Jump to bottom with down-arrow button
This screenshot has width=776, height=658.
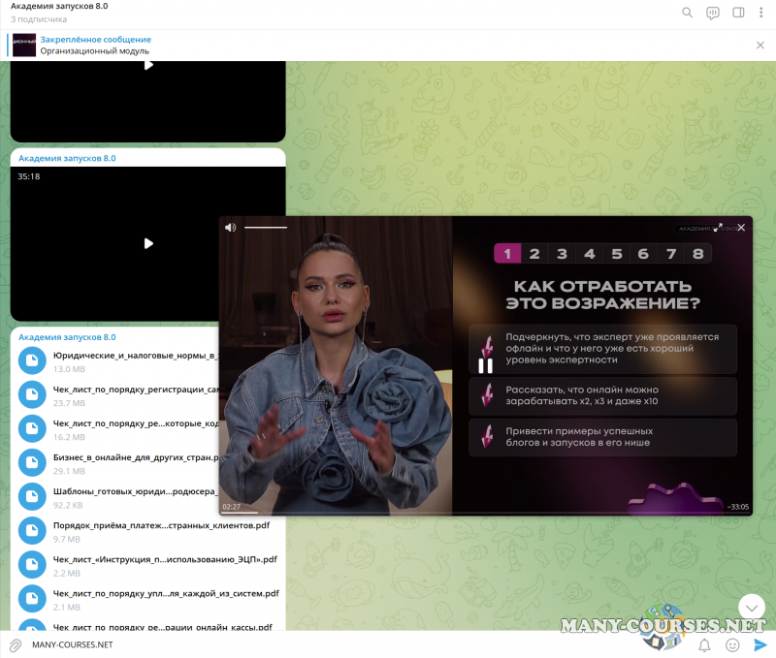[752, 608]
